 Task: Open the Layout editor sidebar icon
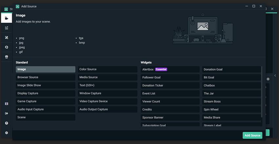point(7,28)
